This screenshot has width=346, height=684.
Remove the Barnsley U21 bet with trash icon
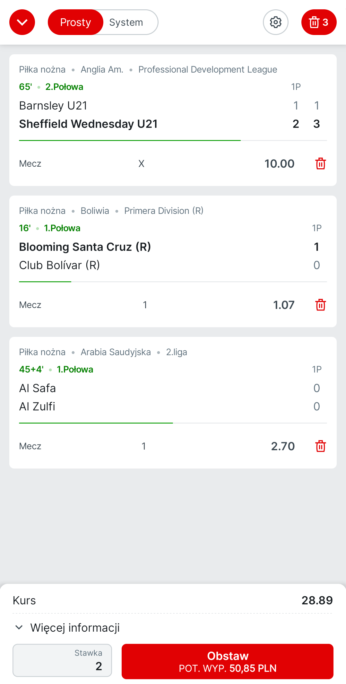pyautogui.click(x=321, y=163)
